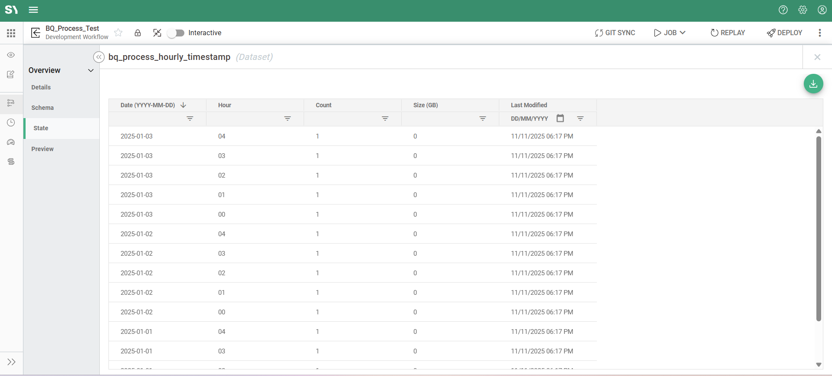Viewport: 832px width, 376px height.
Task: Click the green download button
Action: point(813,84)
